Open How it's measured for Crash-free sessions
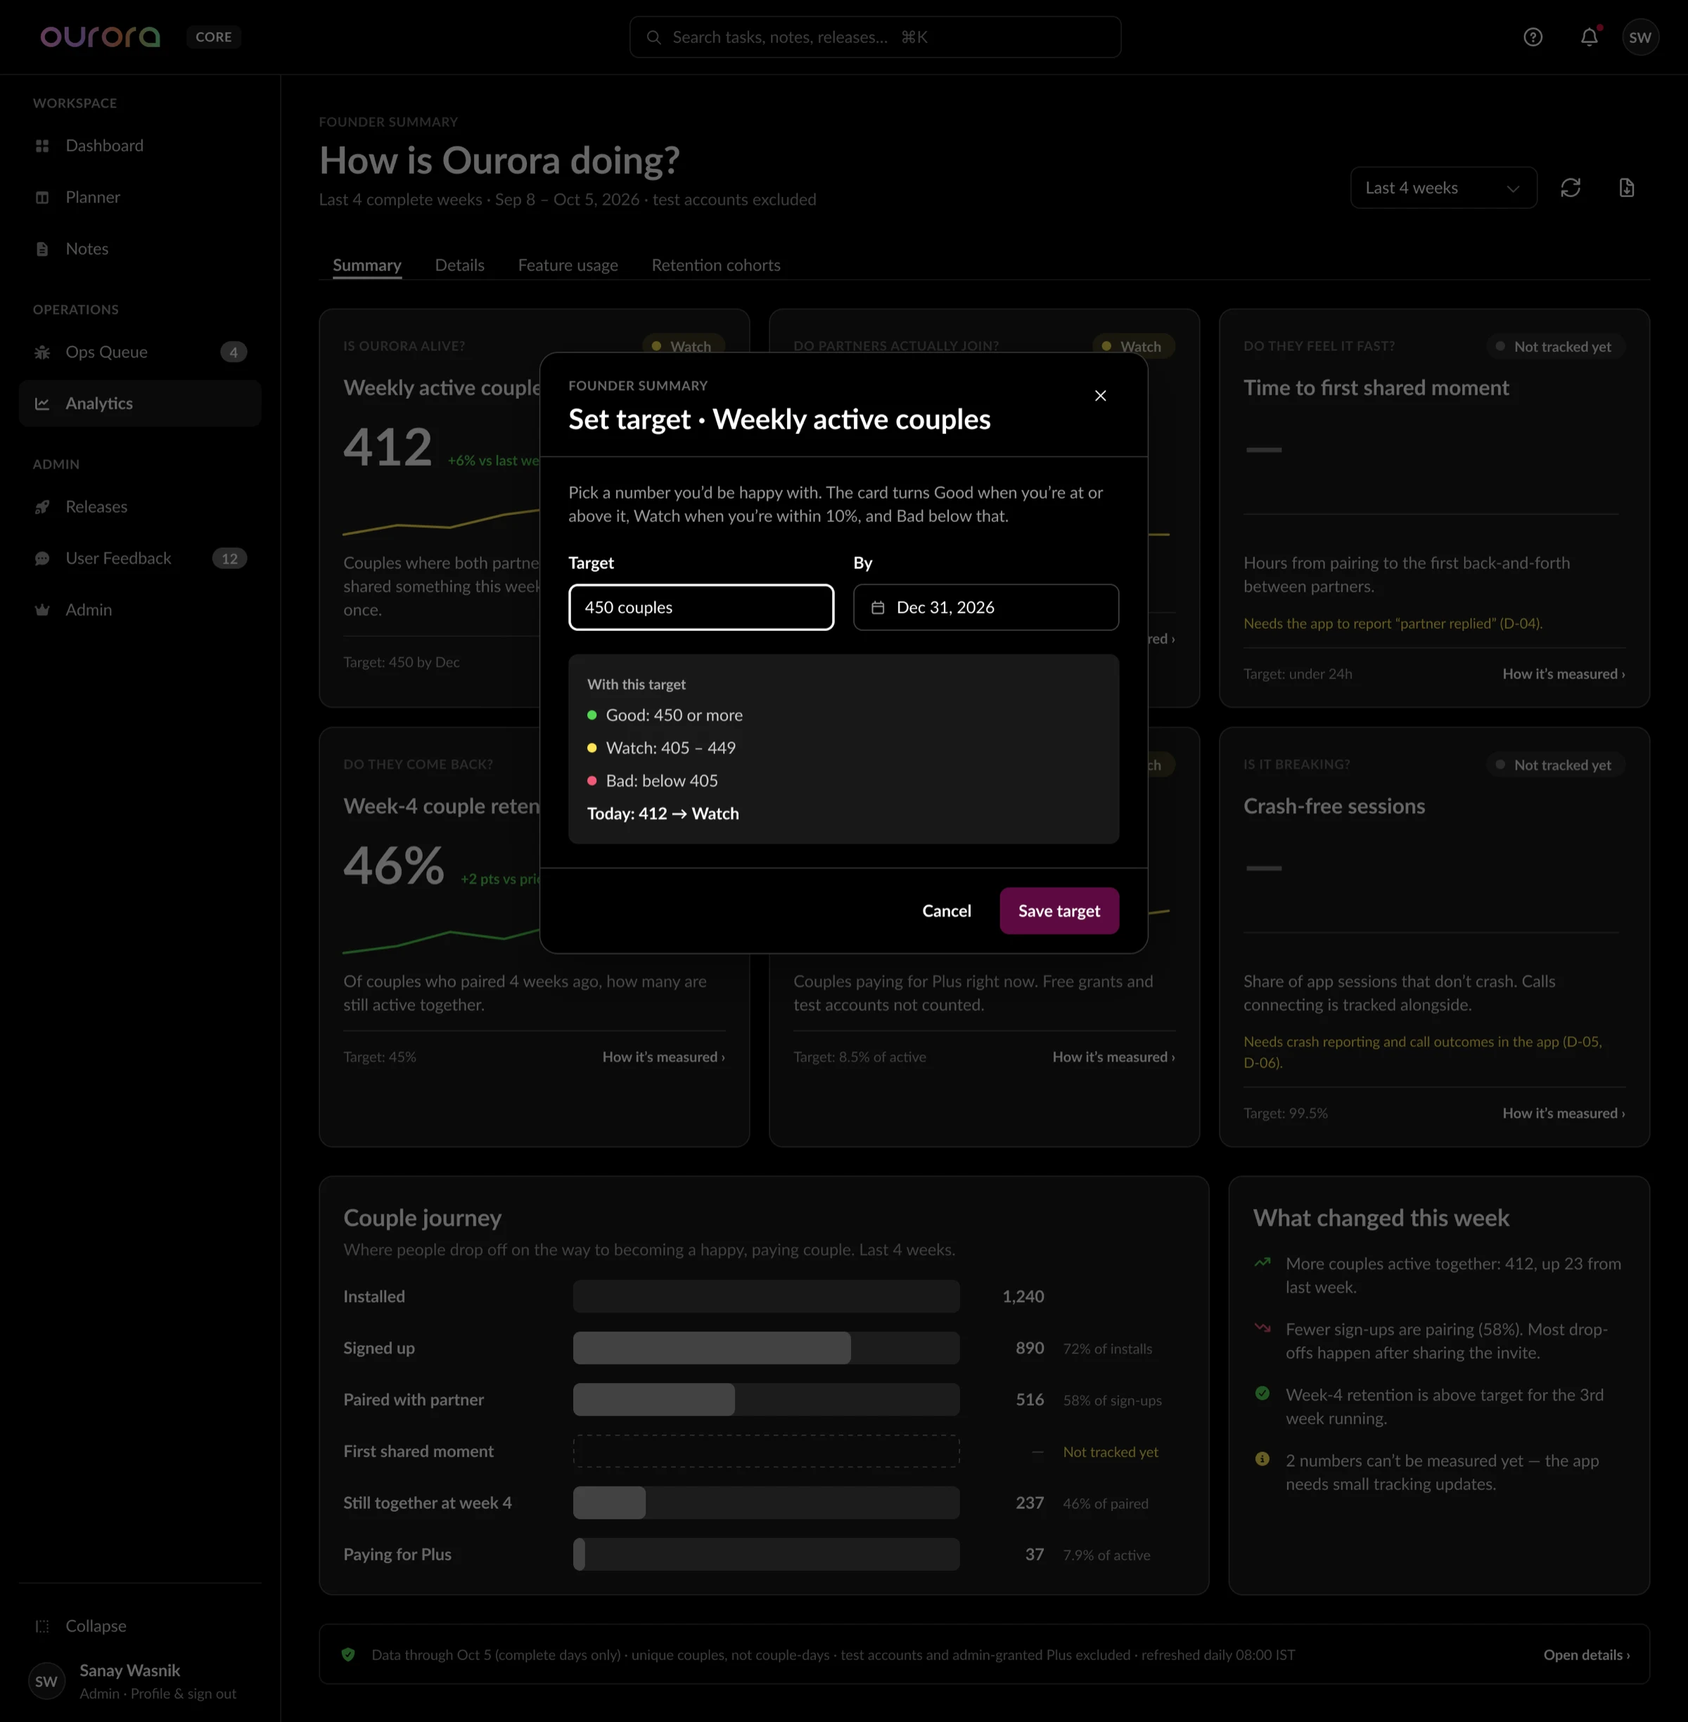The height and width of the screenshot is (1722, 1688). pos(1563,1113)
